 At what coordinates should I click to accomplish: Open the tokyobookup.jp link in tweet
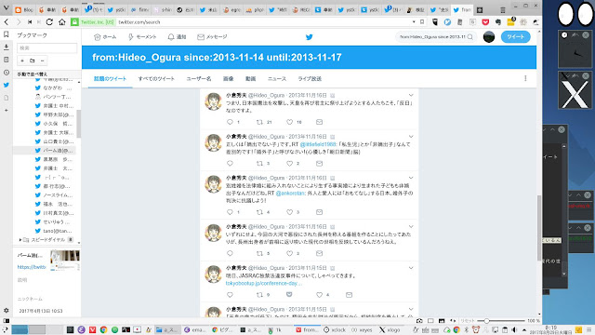coord(264,283)
